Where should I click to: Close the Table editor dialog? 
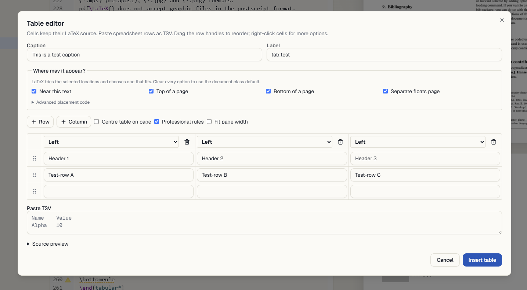(502, 20)
